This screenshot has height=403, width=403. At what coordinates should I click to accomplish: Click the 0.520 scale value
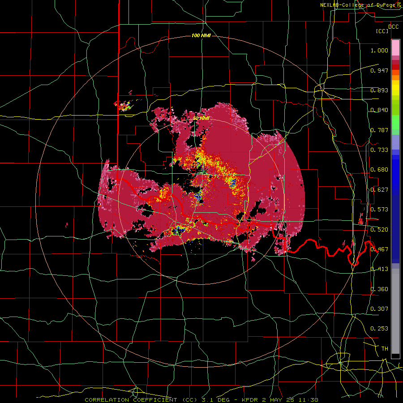(379, 230)
